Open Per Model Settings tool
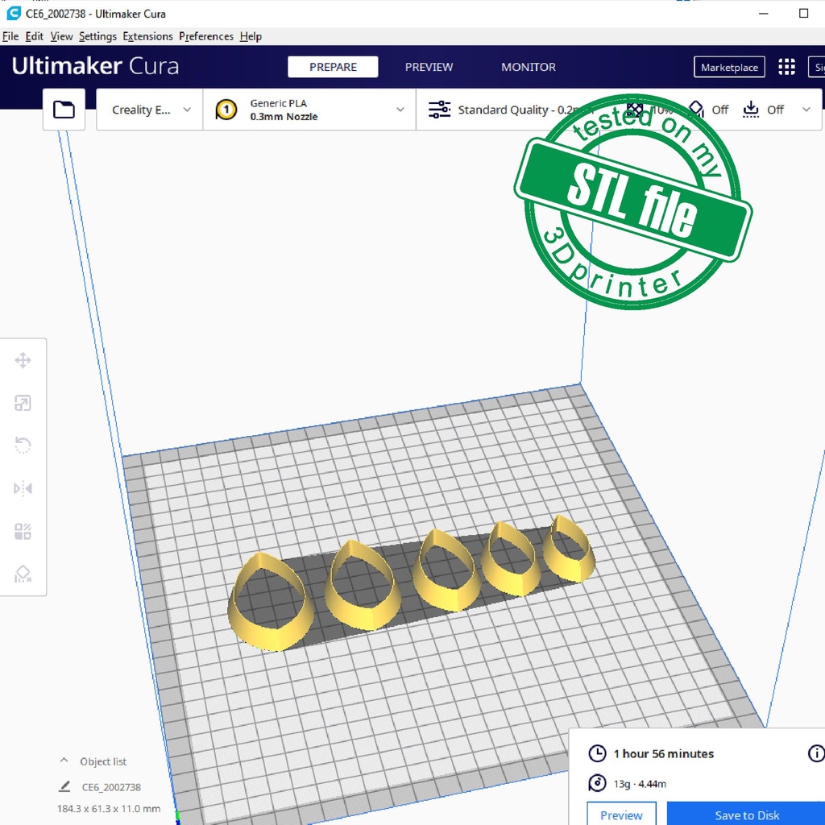Image resolution: width=825 pixels, height=825 pixels. click(x=23, y=531)
